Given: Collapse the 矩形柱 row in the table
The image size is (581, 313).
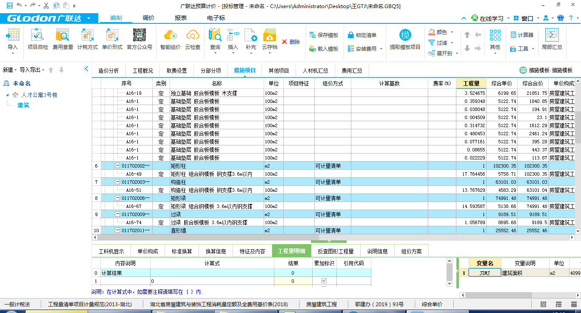Looking at the screenshot, I should tap(117, 166).
